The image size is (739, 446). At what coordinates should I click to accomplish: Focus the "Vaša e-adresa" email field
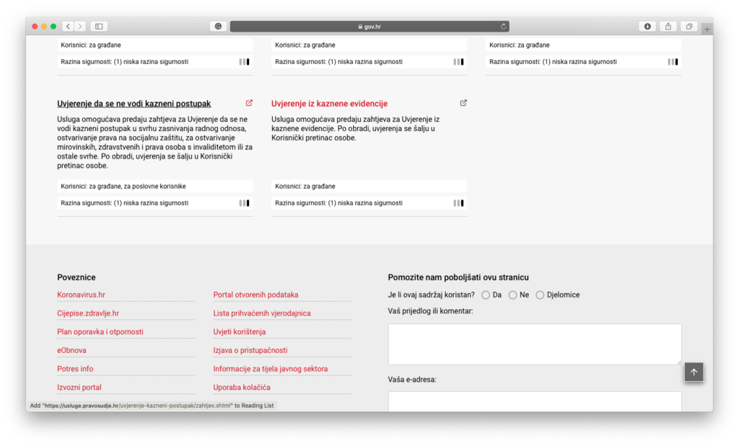(534, 401)
